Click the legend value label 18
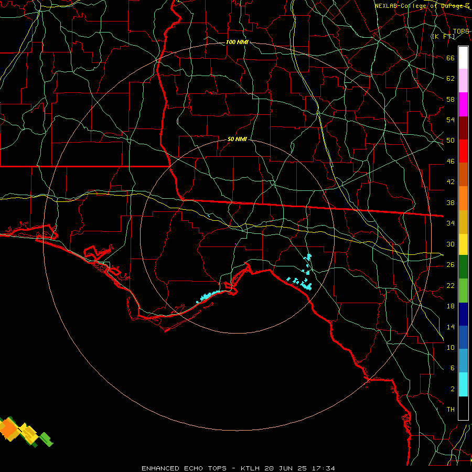This screenshot has height=472, width=472. tap(450, 306)
